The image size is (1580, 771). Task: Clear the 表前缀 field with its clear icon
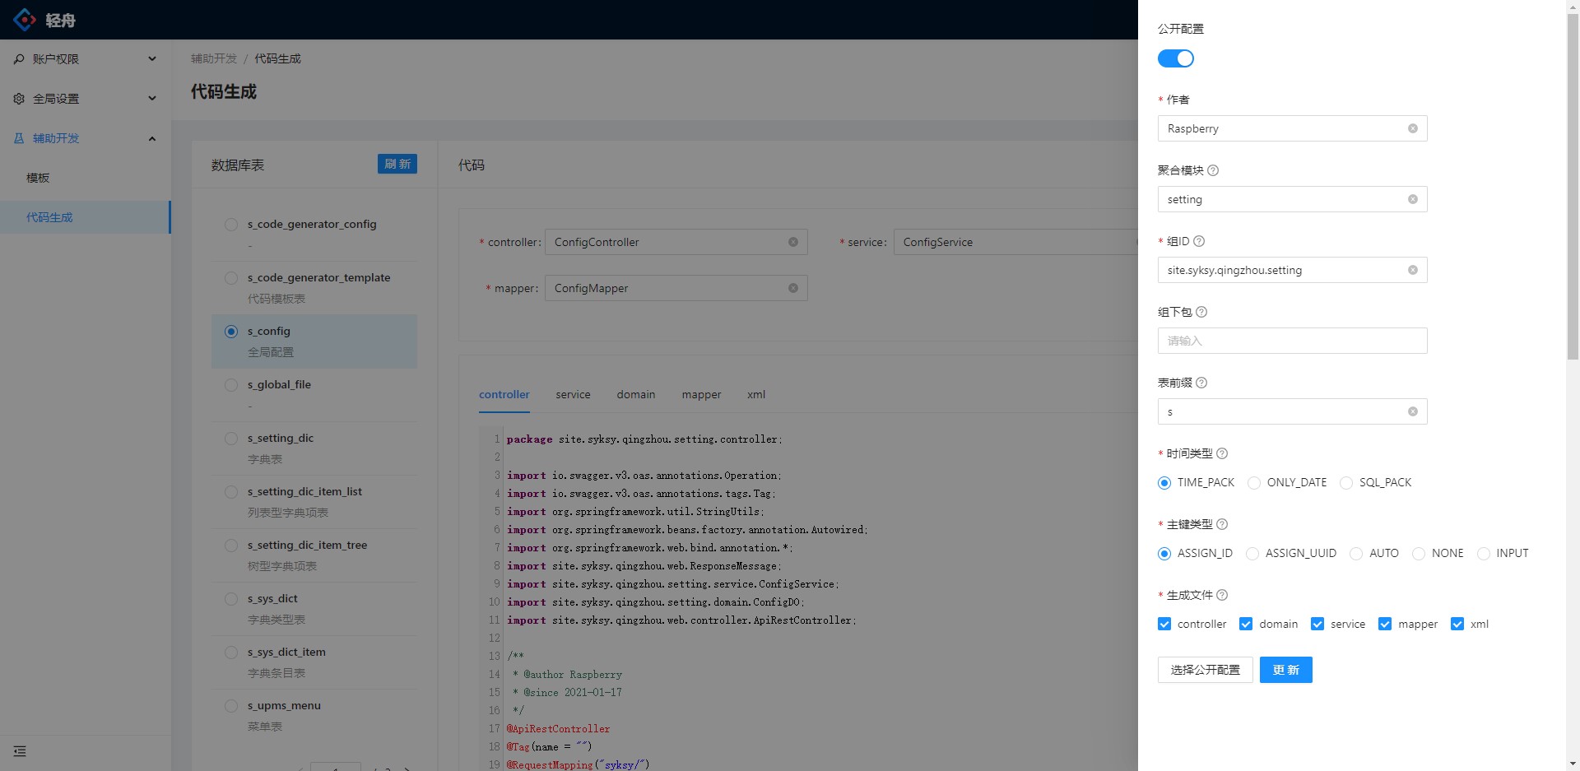pos(1413,411)
